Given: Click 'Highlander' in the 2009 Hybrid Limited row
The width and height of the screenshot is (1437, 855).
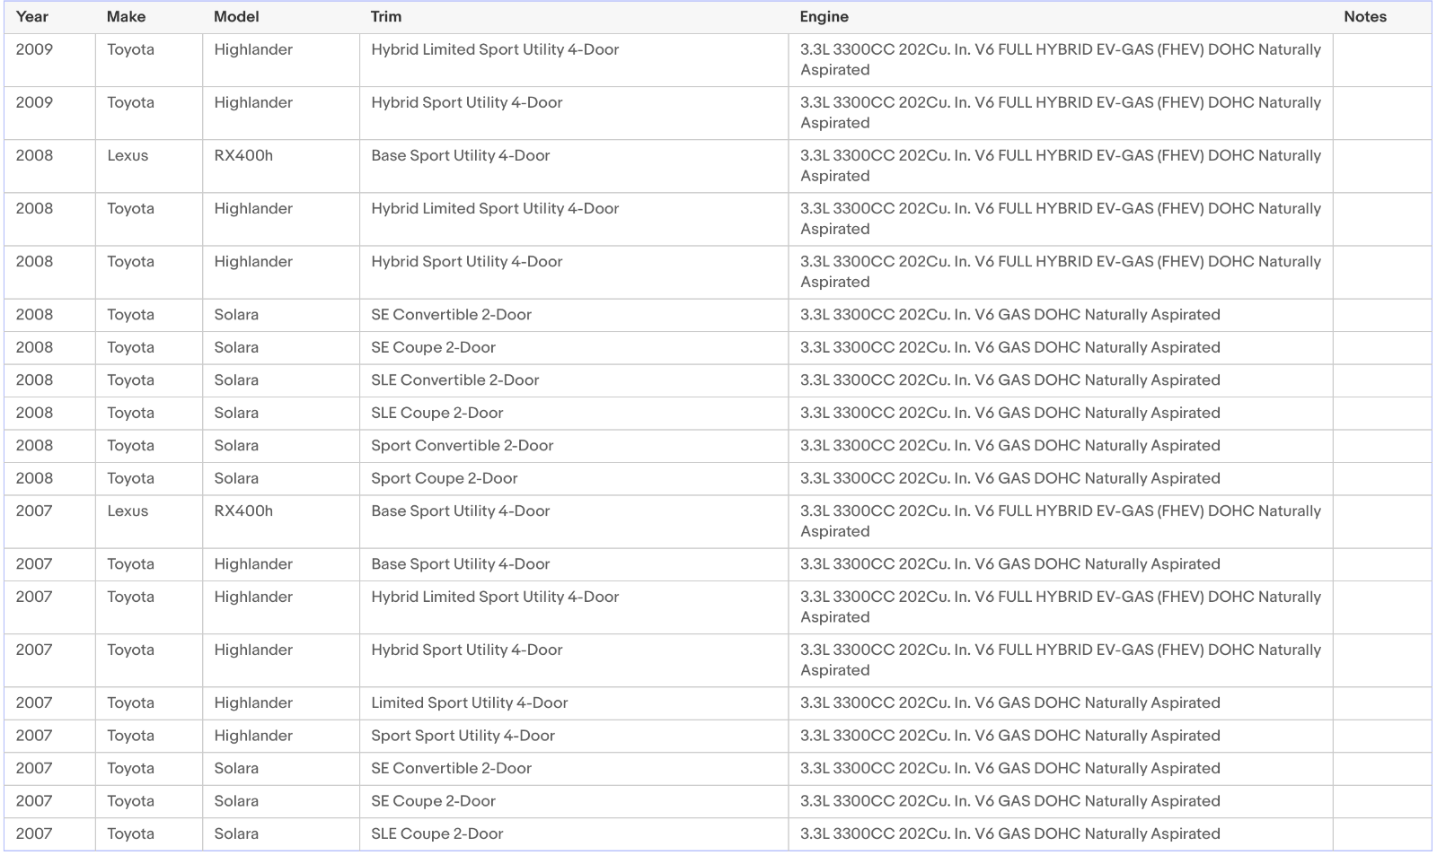Looking at the screenshot, I should (253, 49).
